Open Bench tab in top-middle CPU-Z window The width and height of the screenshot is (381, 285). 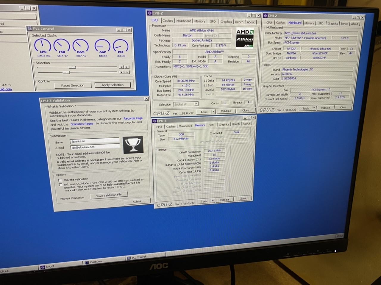pos(239,22)
